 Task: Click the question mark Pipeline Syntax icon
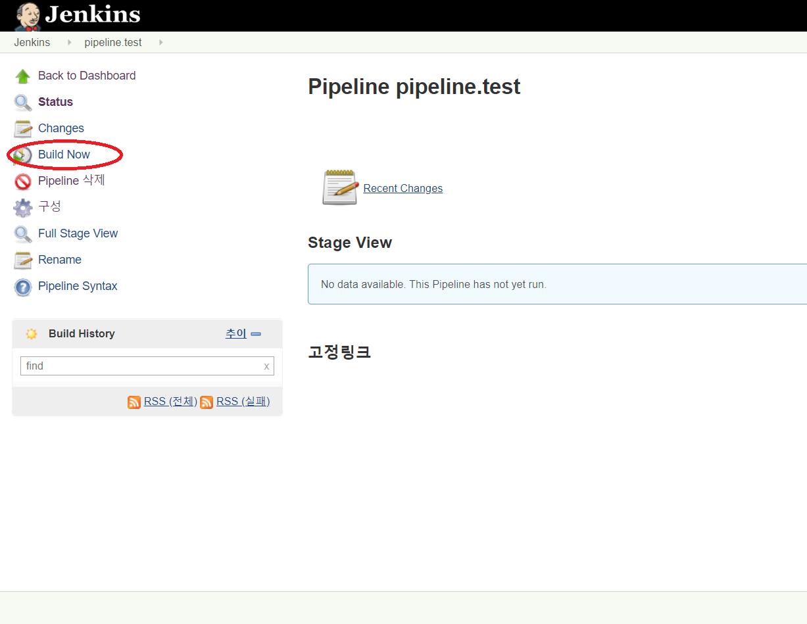tap(22, 287)
